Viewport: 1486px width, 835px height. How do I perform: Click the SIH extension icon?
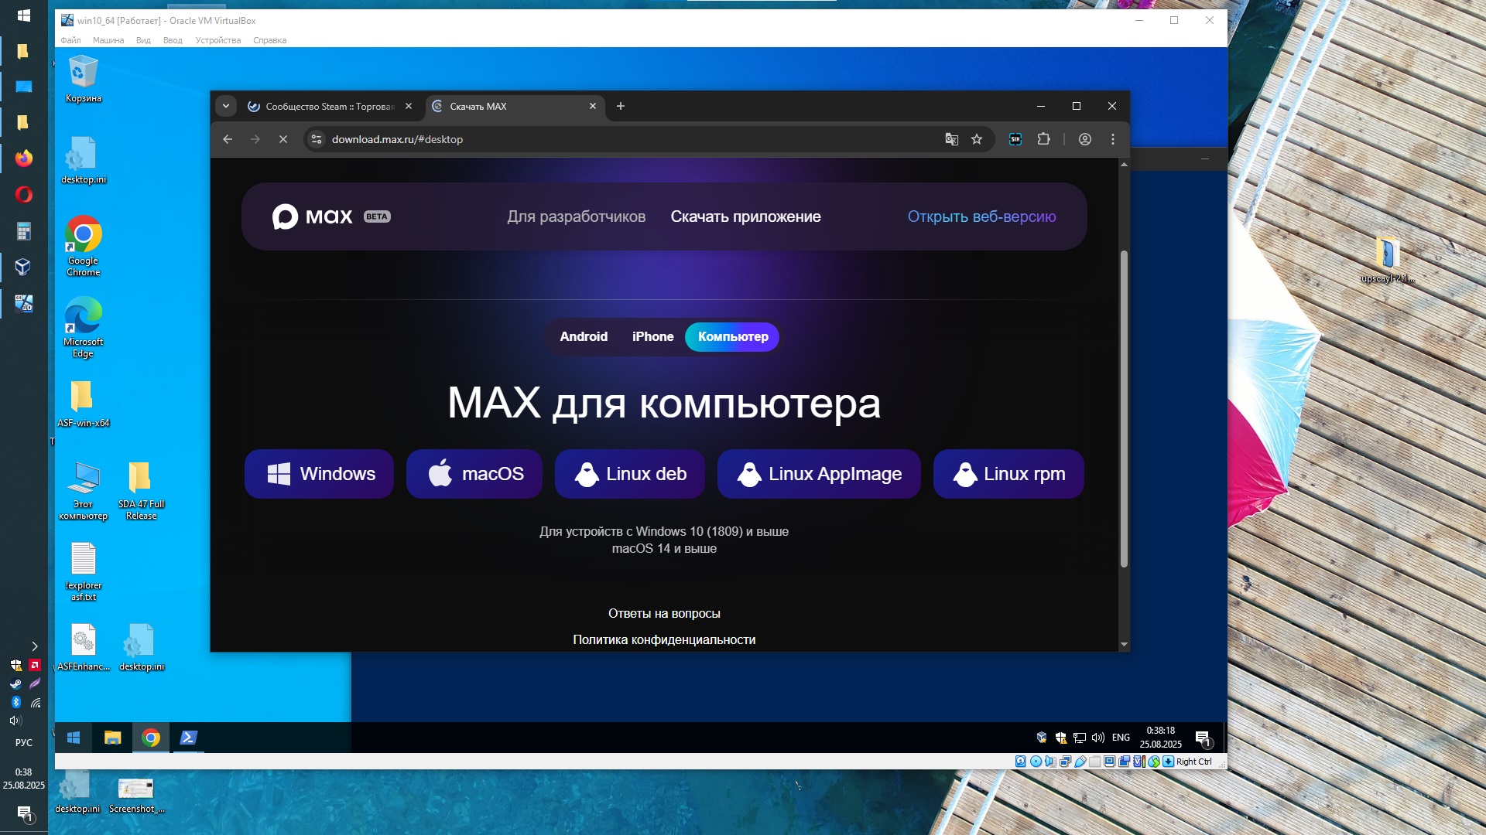(x=1015, y=139)
